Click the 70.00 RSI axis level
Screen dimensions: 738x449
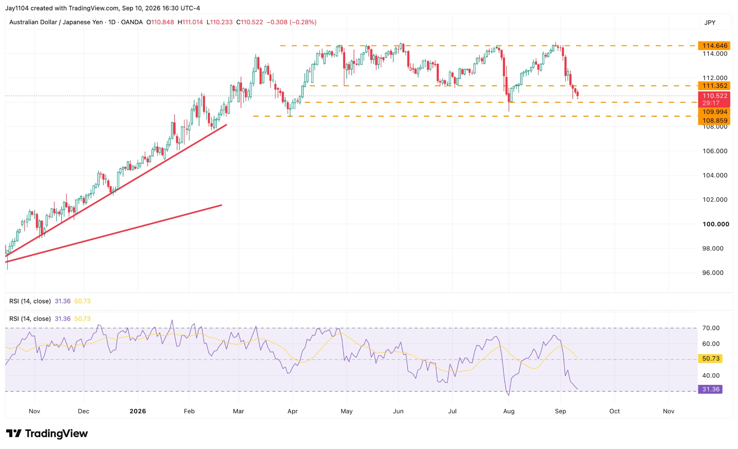(x=711, y=328)
